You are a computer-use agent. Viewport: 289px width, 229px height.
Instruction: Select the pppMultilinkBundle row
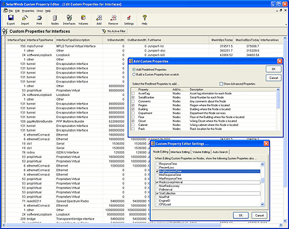[67, 121]
